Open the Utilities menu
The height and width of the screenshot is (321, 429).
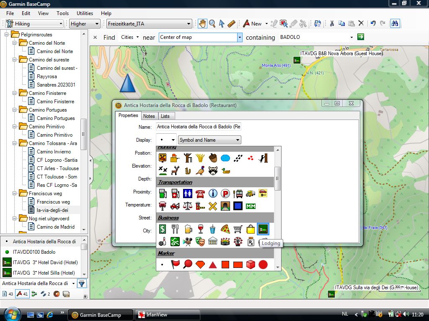click(85, 13)
